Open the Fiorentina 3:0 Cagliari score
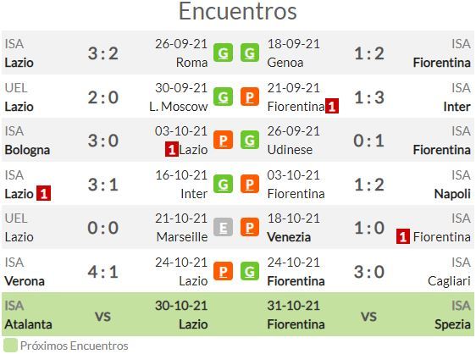Screen dimensions: 476x354 pos(368,272)
